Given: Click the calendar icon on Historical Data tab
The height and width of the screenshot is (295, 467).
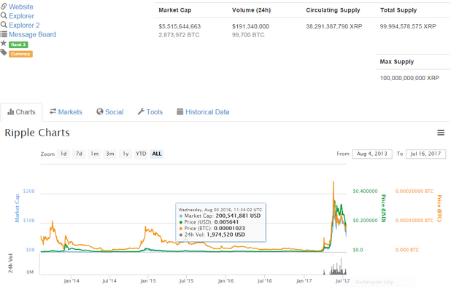Looking at the screenshot, I should [x=180, y=112].
